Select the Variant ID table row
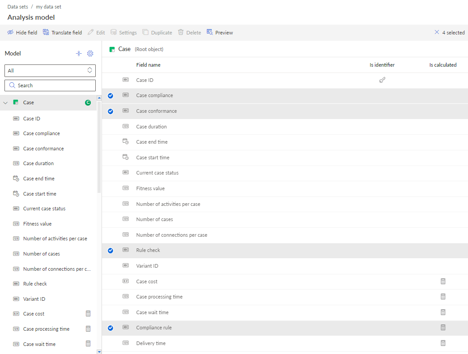The width and height of the screenshot is (468, 354). 285,266
